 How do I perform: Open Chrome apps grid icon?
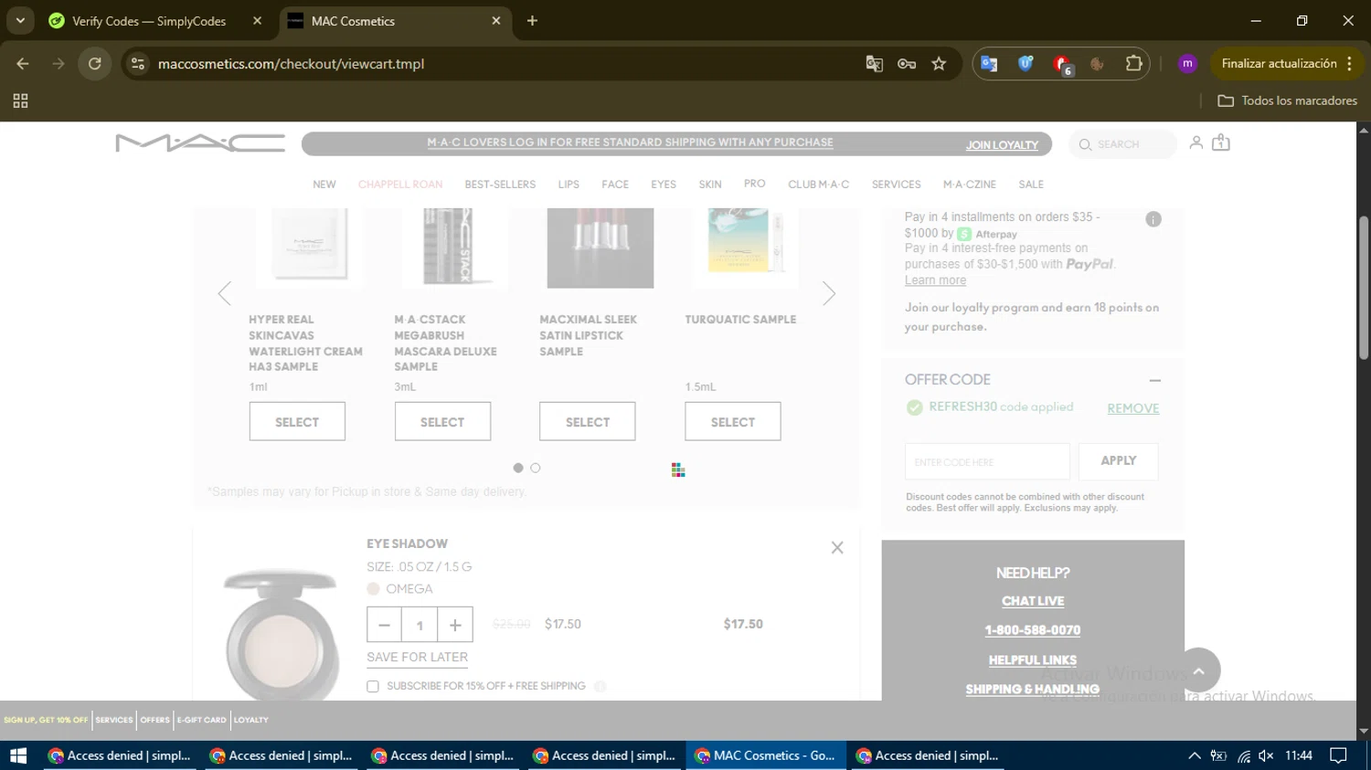(20, 100)
